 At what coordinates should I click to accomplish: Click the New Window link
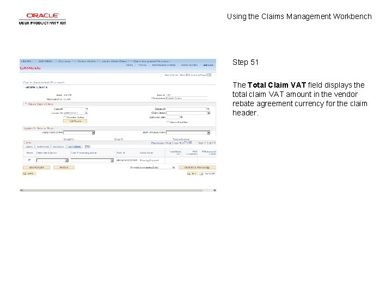pyautogui.click(x=171, y=75)
